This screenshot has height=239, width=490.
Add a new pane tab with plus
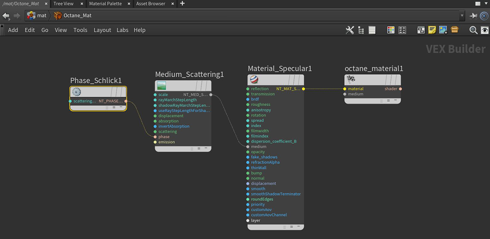(182, 4)
